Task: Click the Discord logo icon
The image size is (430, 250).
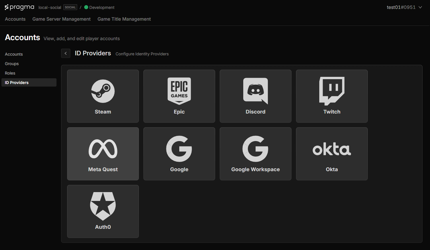Action: pyautogui.click(x=256, y=91)
